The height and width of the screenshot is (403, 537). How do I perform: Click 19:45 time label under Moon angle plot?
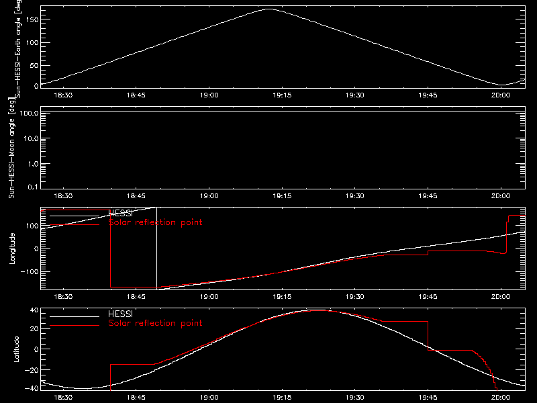[x=428, y=195]
